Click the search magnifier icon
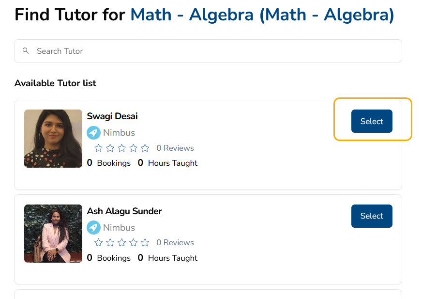437x299 pixels. [x=26, y=51]
